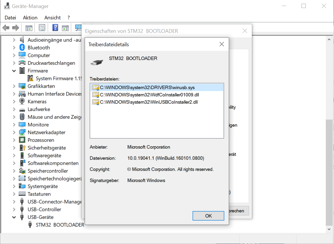Expand the Audioeingänge node
The image size is (334, 244).
14,40
